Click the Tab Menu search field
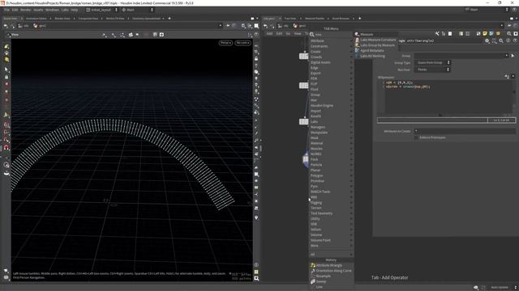This screenshot has width=519, height=291. pyautogui.click(x=331, y=34)
